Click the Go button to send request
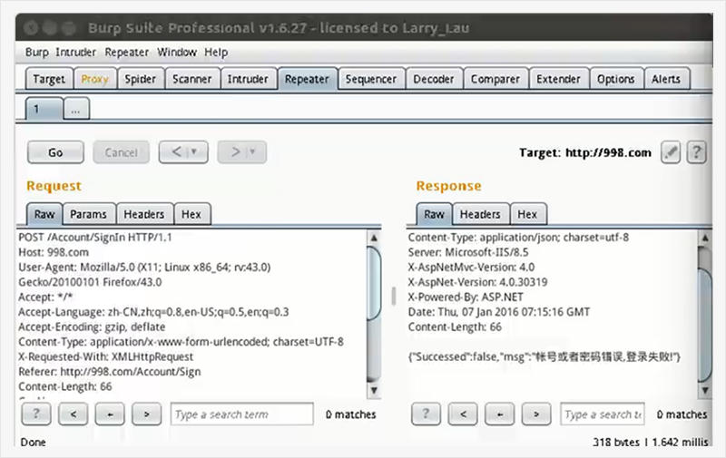This screenshot has width=726, height=458. pos(55,152)
